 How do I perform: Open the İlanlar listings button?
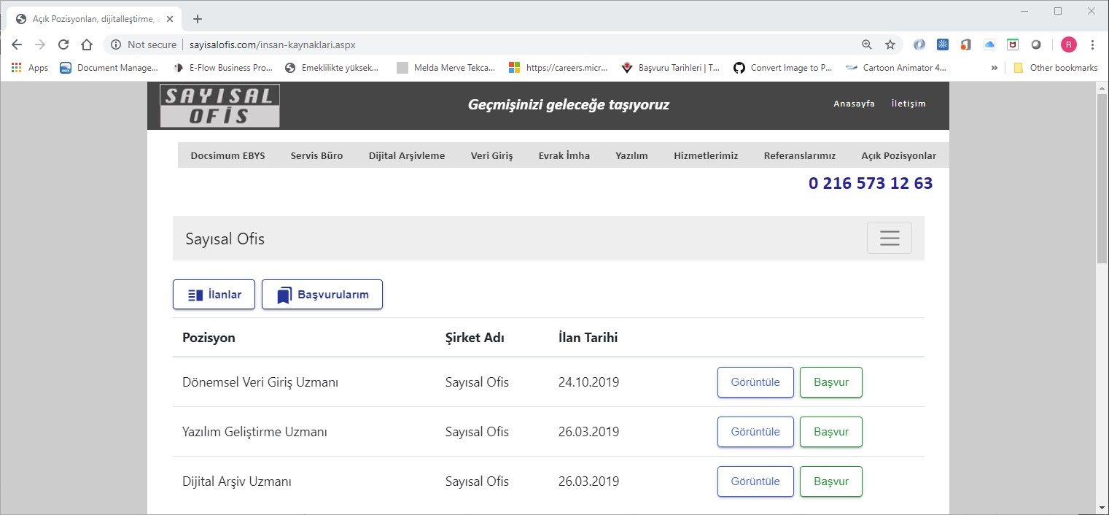pyautogui.click(x=214, y=295)
